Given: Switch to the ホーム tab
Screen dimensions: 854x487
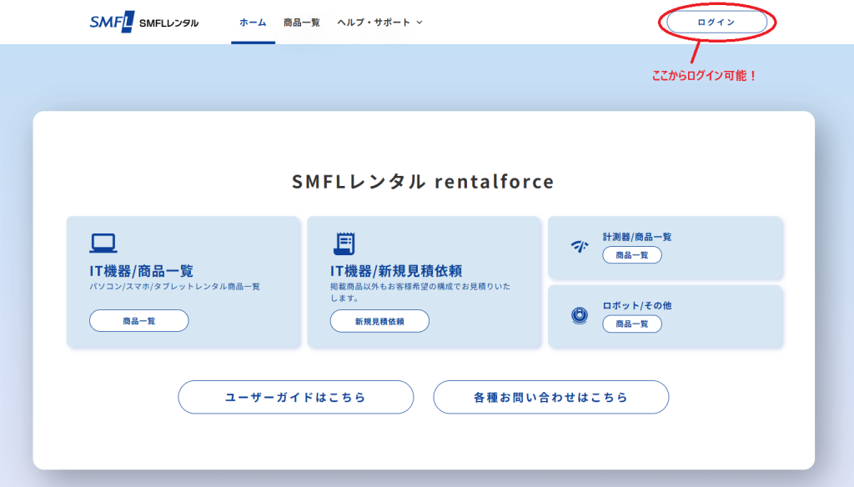Looking at the screenshot, I should pyautogui.click(x=253, y=23).
